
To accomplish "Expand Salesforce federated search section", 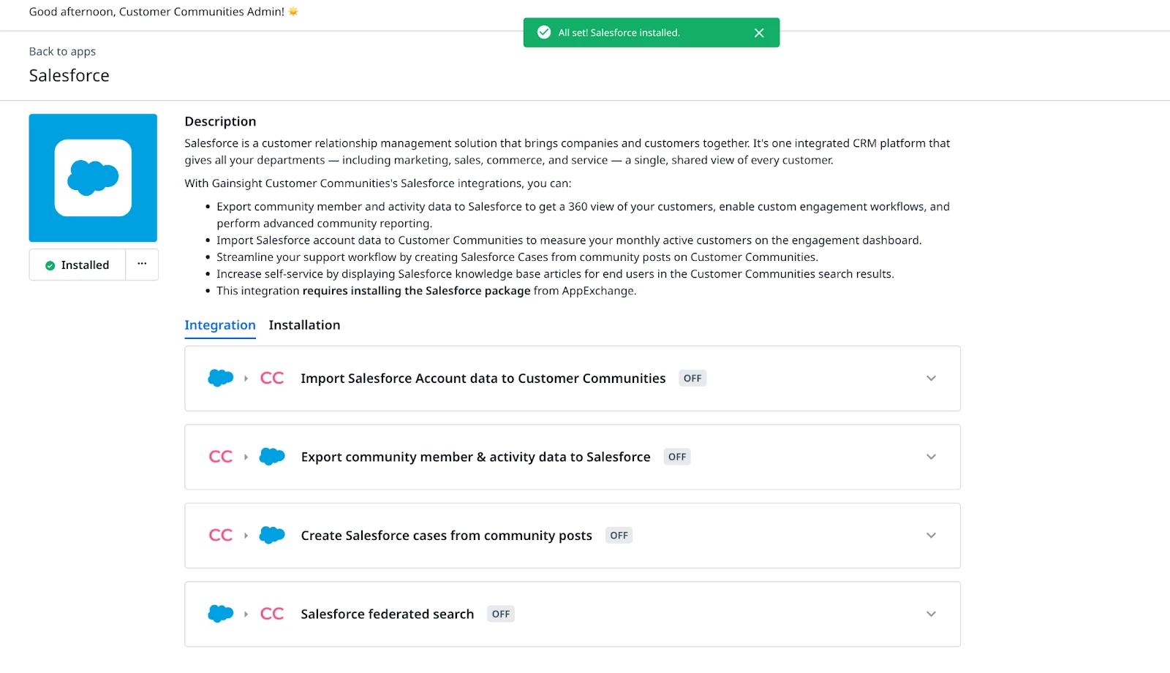I will pyautogui.click(x=931, y=614).
